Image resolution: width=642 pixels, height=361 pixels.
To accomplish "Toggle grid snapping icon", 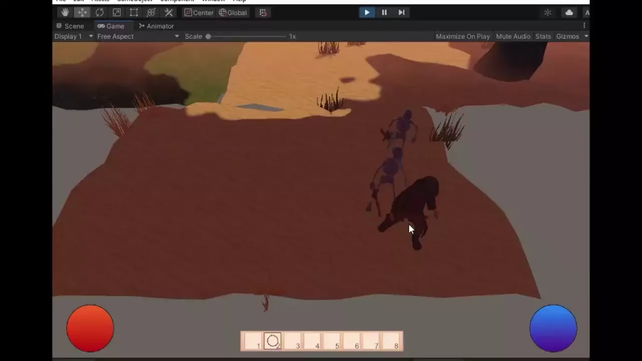I will coord(263,13).
